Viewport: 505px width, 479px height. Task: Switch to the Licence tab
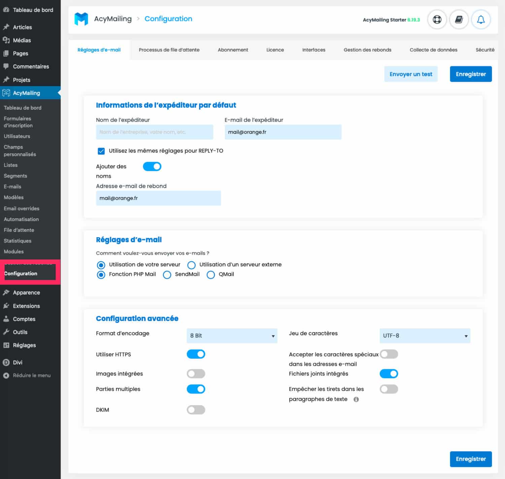point(275,50)
